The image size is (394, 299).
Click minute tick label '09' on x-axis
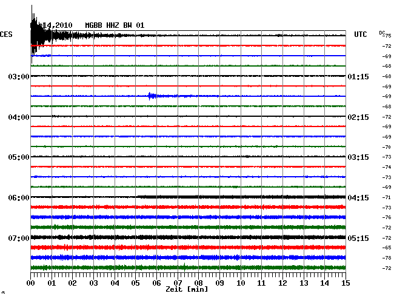[219, 283]
